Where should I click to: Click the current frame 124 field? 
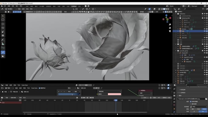[x=145, y=98]
